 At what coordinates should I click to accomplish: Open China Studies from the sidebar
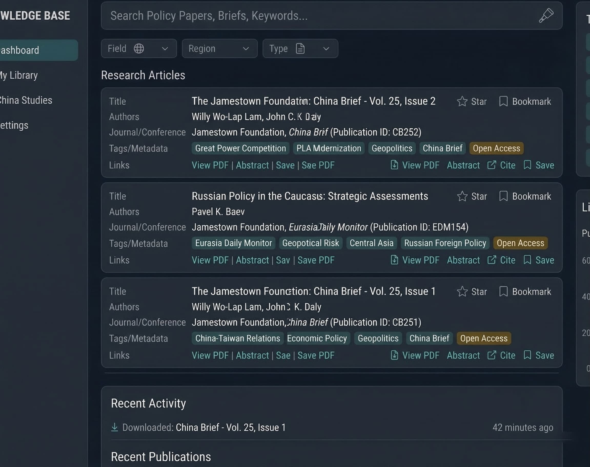[26, 100]
